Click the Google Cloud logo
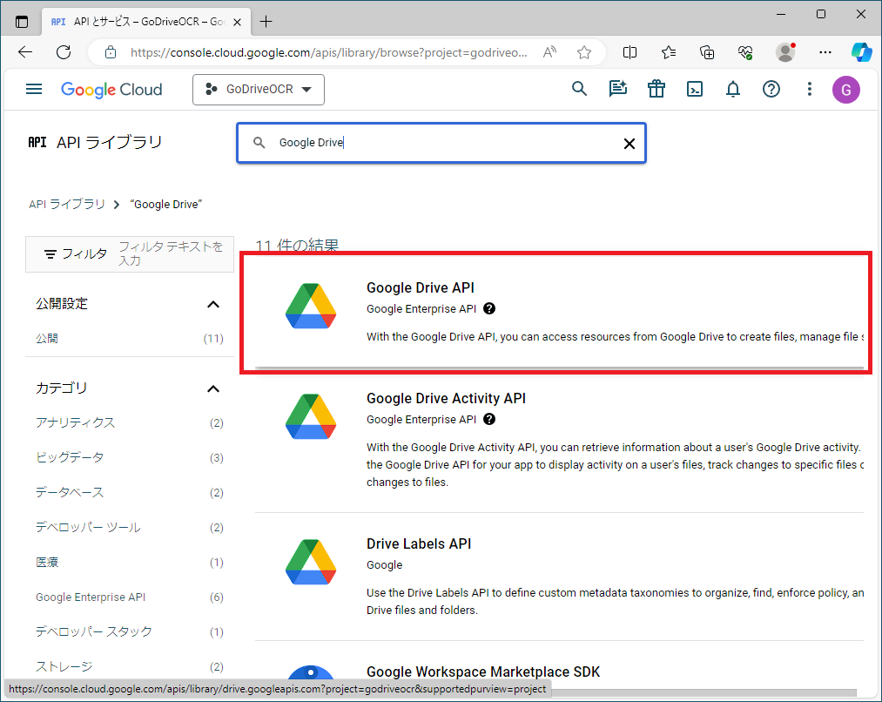The height and width of the screenshot is (702, 882). pos(111,90)
